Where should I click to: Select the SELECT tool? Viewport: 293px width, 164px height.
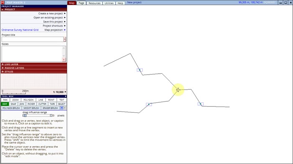tap(62, 104)
